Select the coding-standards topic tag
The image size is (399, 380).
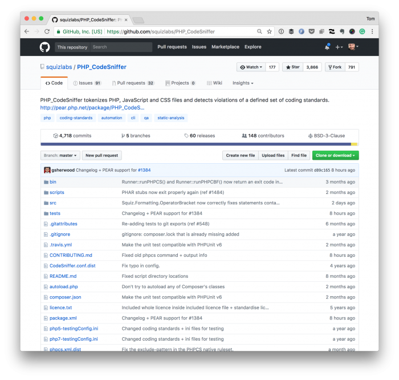point(76,118)
